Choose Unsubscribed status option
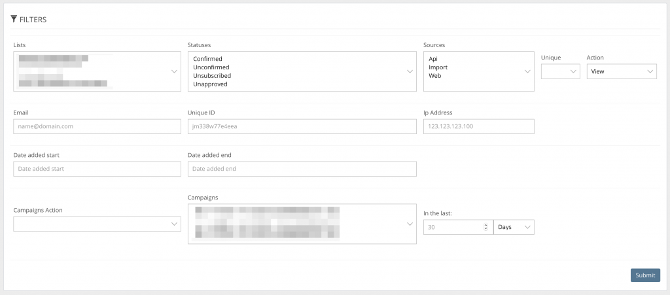Screen dimensions: 670x295 coord(212,76)
